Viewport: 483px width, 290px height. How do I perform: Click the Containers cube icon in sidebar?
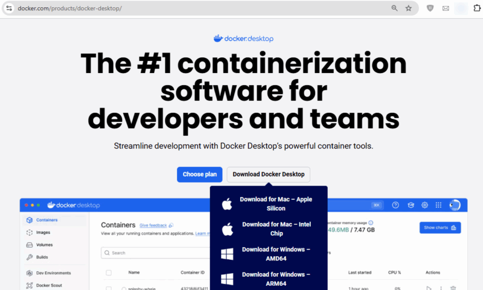click(30, 220)
